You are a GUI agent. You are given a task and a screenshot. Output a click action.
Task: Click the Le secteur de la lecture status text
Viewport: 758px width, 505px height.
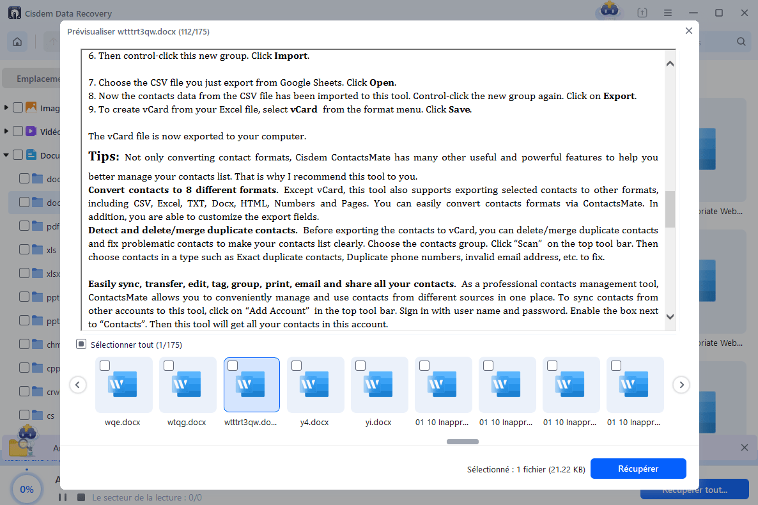pos(147,497)
